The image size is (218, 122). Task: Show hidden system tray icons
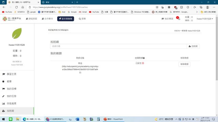176,119
